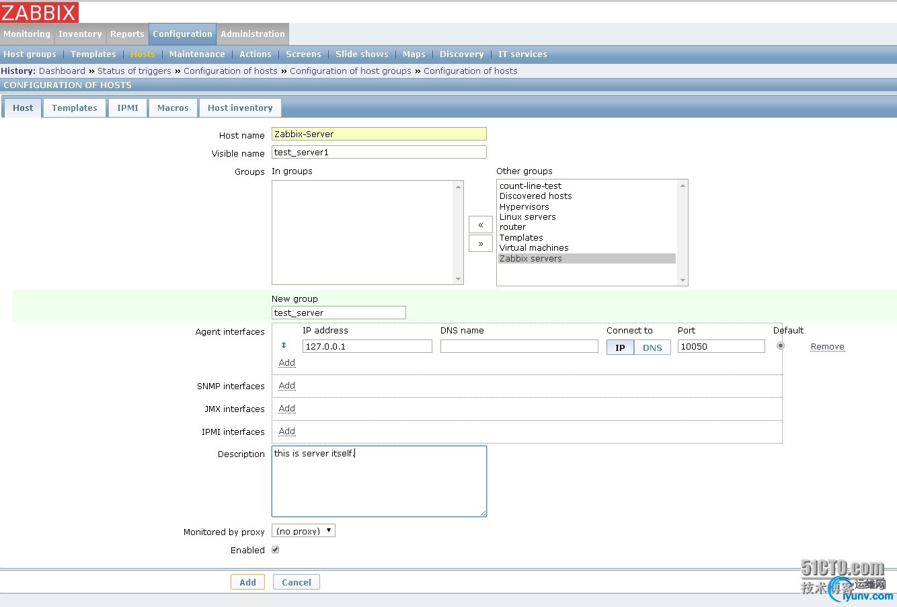Focus the Port field

click(x=721, y=346)
